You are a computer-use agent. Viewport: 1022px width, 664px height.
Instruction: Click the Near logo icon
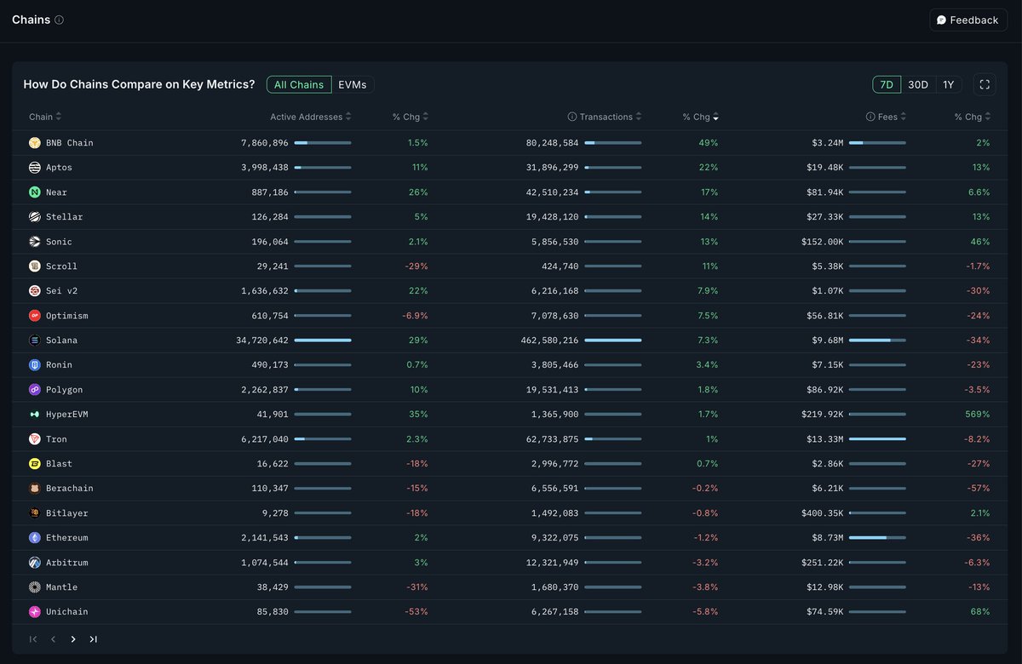click(x=35, y=192)
